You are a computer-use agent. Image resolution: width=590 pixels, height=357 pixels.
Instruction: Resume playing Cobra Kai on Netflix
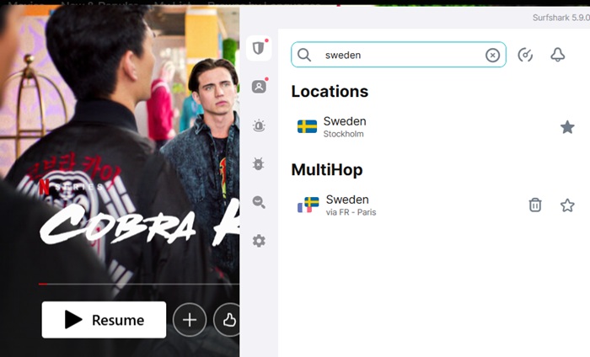(104, 320)
